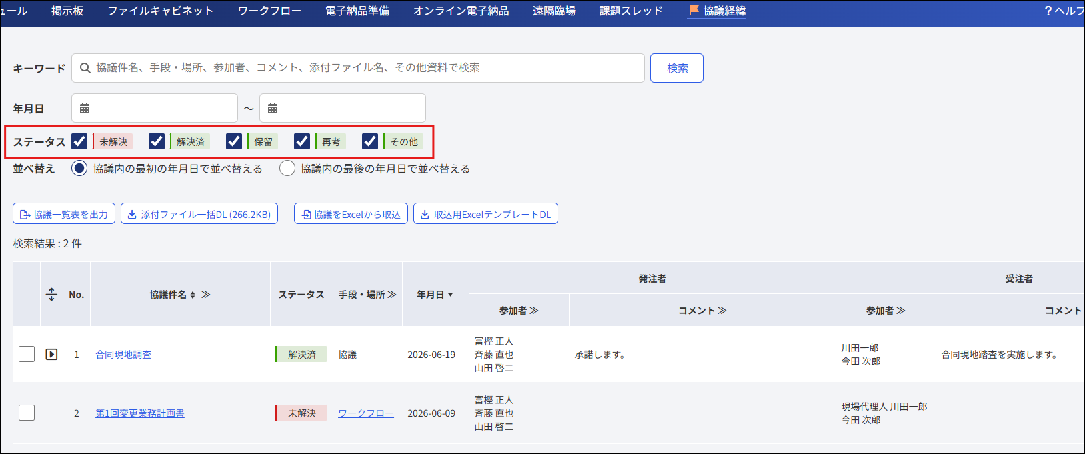
Task: Click the end date input field
Action: [343, 108]
